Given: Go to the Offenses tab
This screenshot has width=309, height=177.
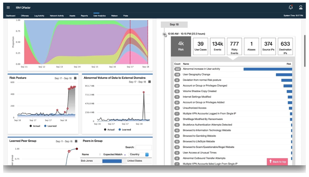Looking at the screenshot, I should pos(25,16).
